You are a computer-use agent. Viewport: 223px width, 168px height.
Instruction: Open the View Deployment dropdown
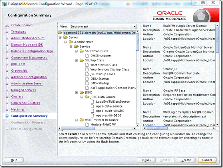tap(103, 26)
